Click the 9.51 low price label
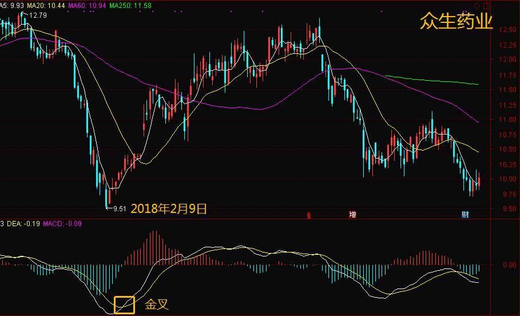This screenshot has width=520, height=316. click(x=120, y=209)
